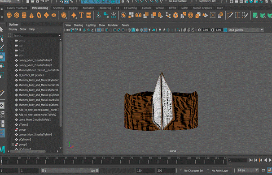Click the gamma value field showing 1.00
This screenshot has height=175, width=272.
pos(219,30)
